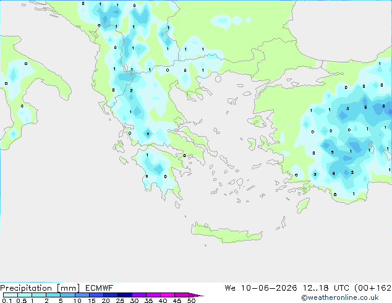Screen dimensions: 392x303
Task: Click the island of Rhodes on map
Action: coord(303,205)
